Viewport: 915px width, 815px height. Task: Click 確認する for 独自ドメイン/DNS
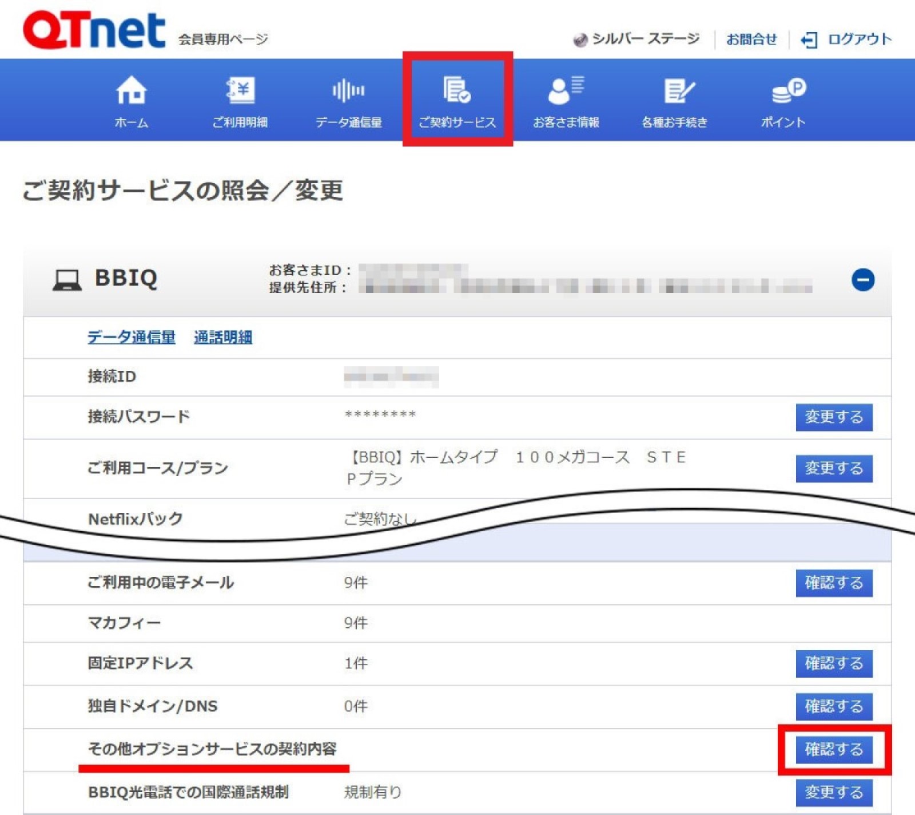tap(834, 707)
